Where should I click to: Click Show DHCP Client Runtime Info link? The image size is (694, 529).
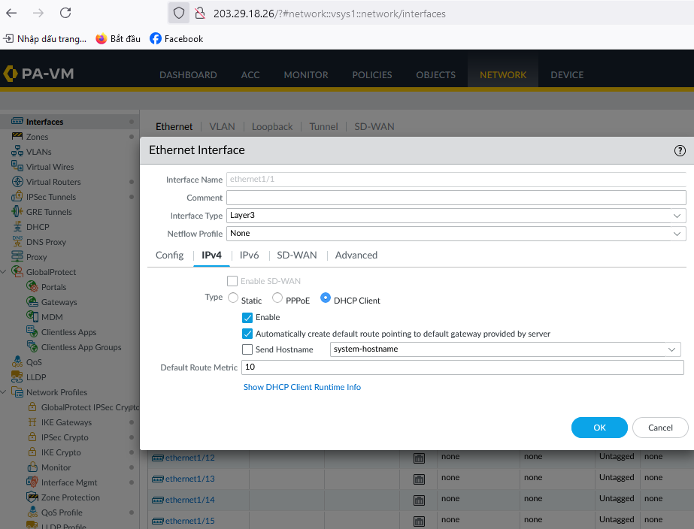tap(302, 387)
